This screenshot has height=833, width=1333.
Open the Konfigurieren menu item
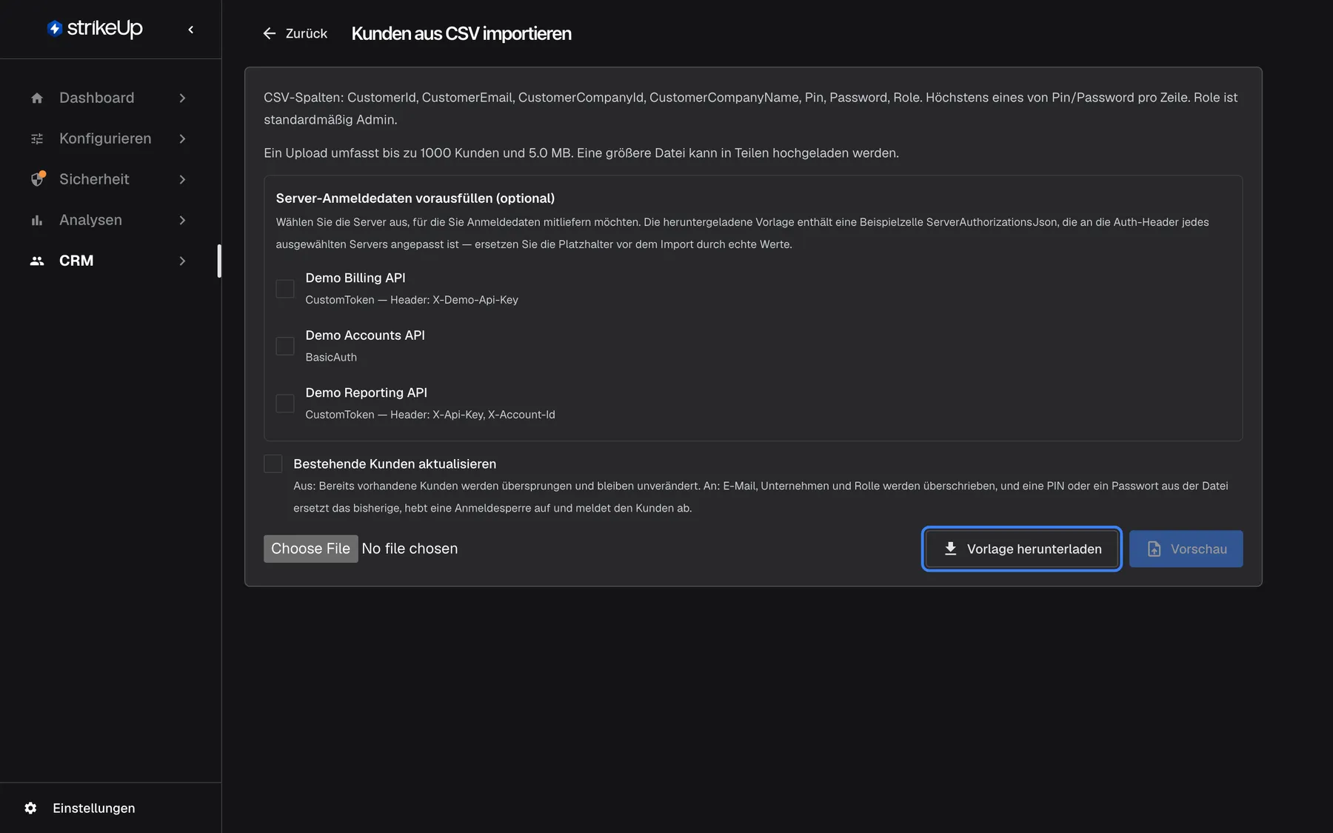click(x=110, y=138)
